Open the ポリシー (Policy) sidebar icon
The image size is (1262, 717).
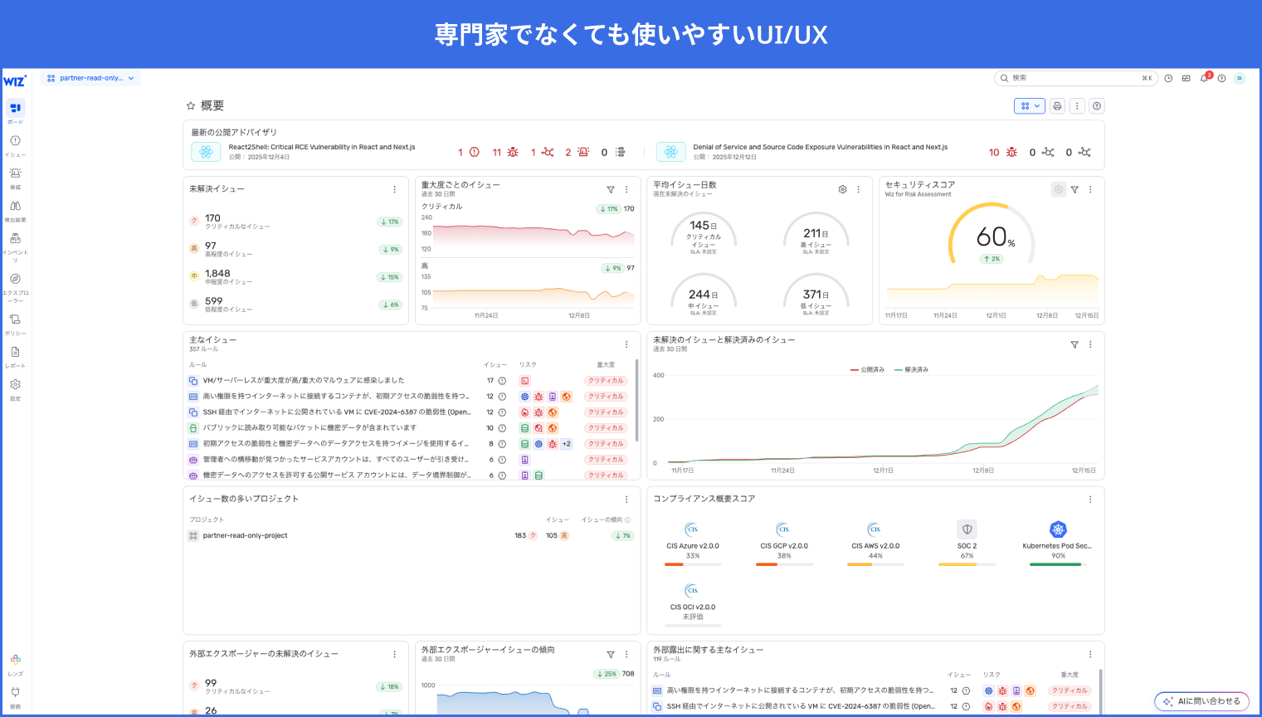click(x=15, y=319)
